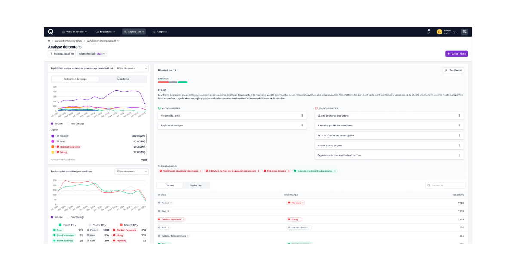Image resolution: width=516 pixels, height=271 pixels.
Task: Click the minus-circle icon of Aspects négatifs
Action: (x=316, y=108)
